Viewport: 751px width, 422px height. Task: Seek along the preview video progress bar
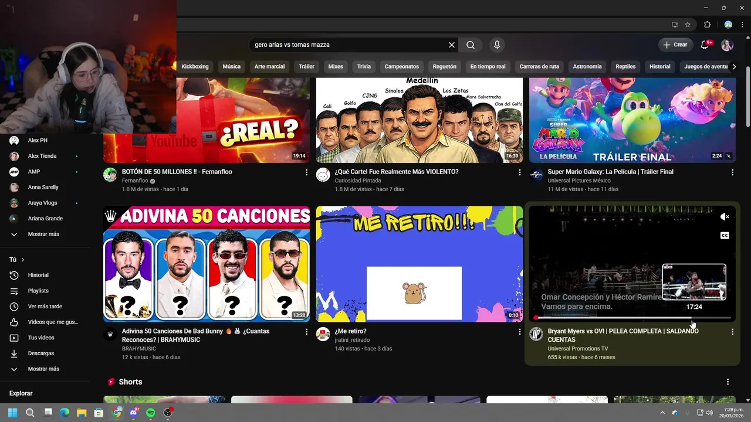(632, 318)
